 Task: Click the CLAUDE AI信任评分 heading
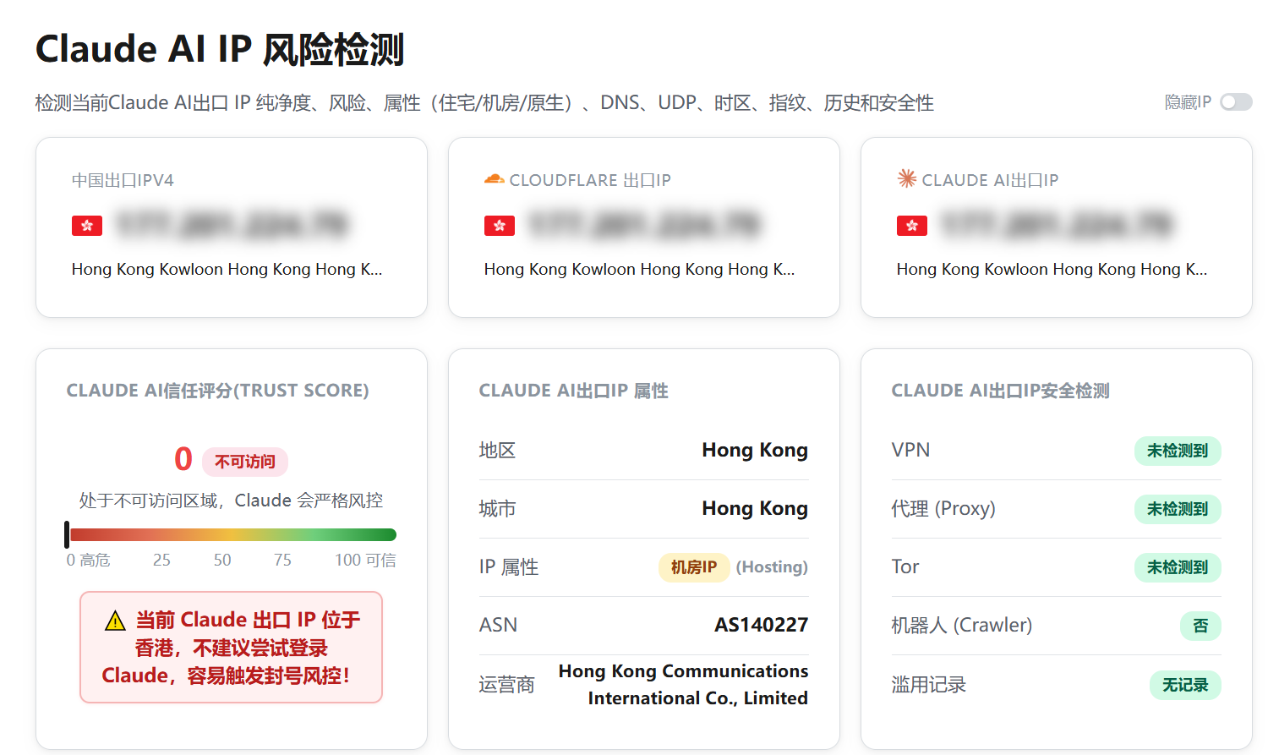[217, 391]
